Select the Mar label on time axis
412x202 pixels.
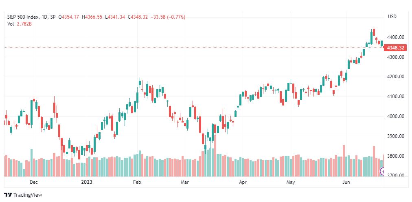tap(185, 182)
